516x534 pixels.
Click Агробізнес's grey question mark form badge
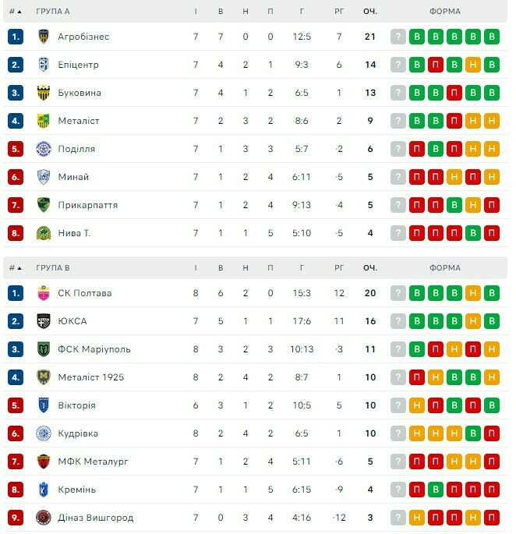point(398,37)
